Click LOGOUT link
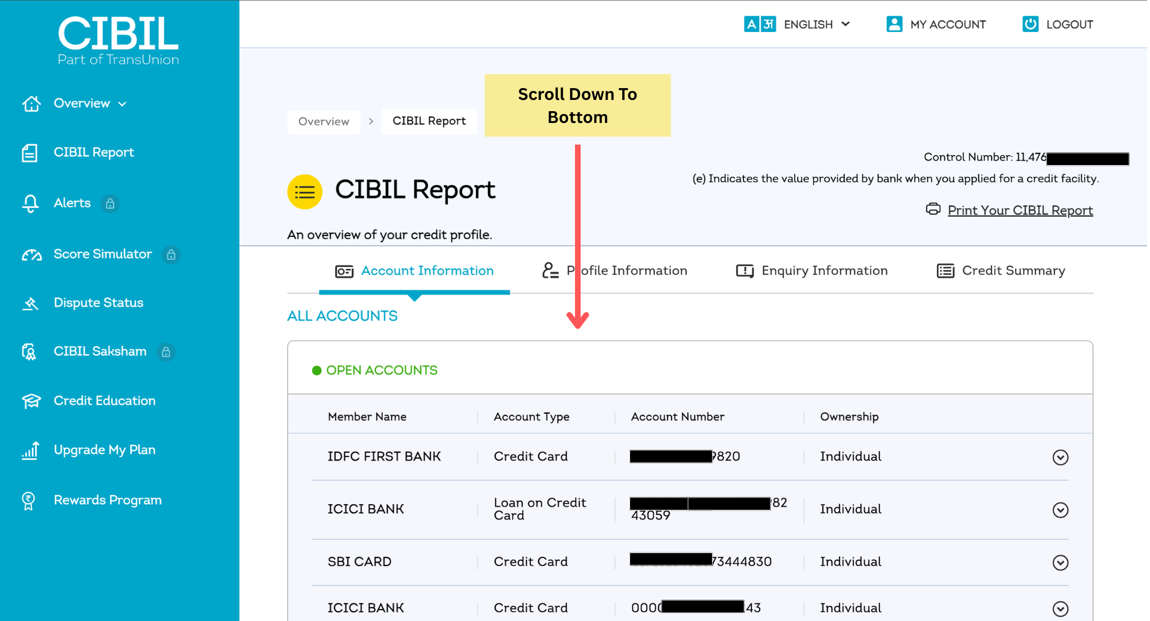 click(x=1070, y=24)
